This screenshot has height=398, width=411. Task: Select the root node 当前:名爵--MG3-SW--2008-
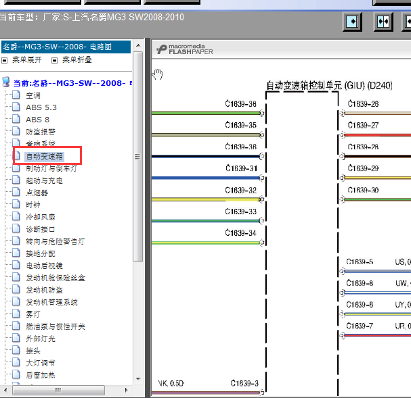pos(72,83)
